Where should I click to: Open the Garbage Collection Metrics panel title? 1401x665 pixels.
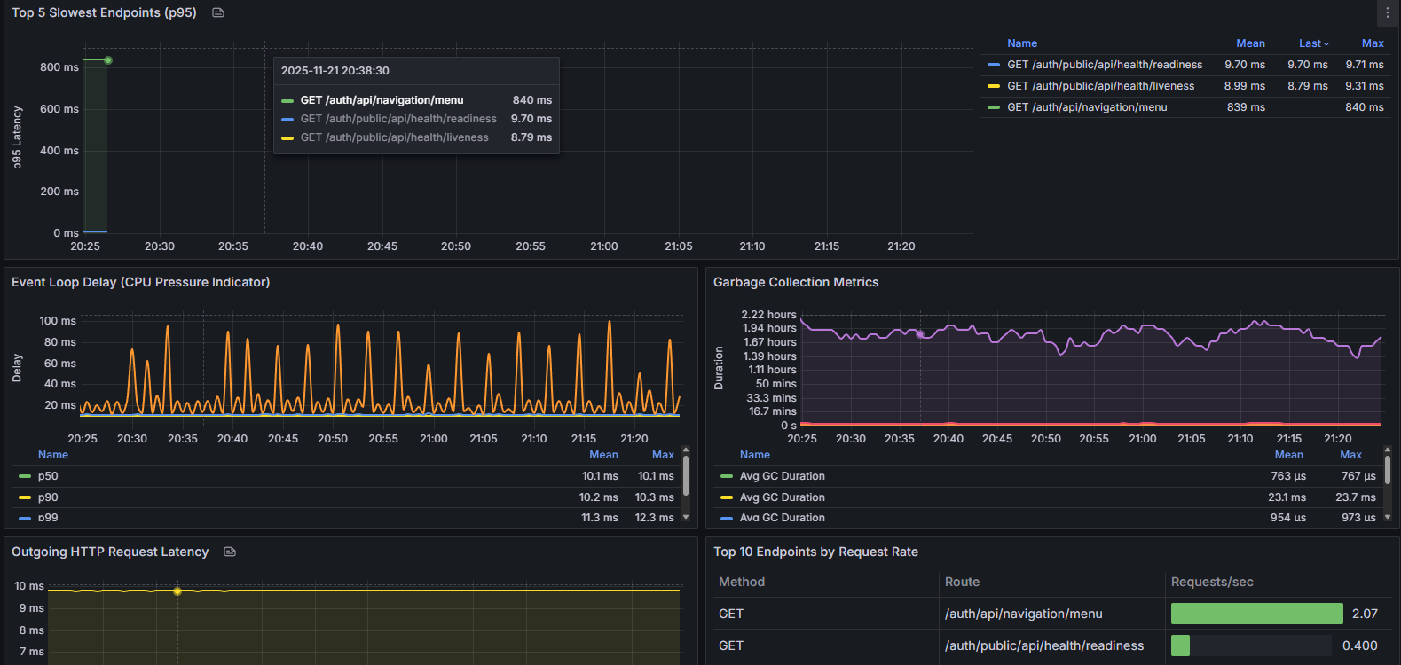tap(796, 282)
